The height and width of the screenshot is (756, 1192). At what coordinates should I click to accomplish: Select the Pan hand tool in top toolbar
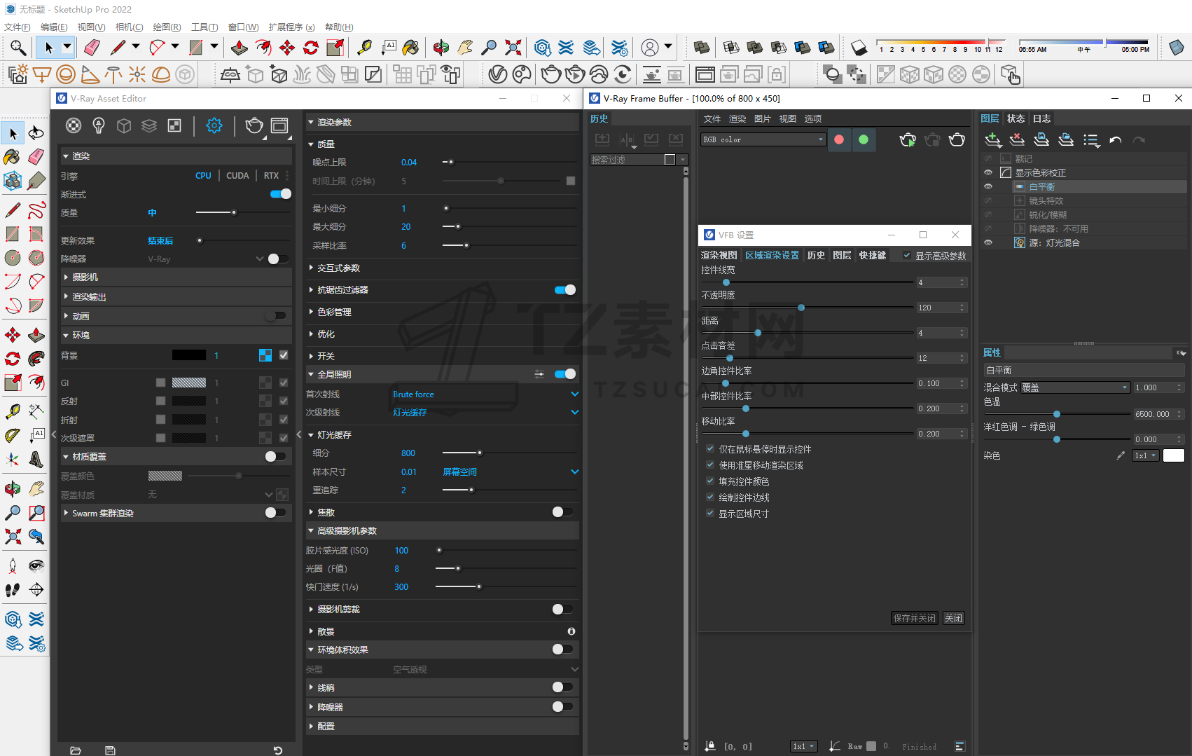pyautogui.click(x=465, y=48)
